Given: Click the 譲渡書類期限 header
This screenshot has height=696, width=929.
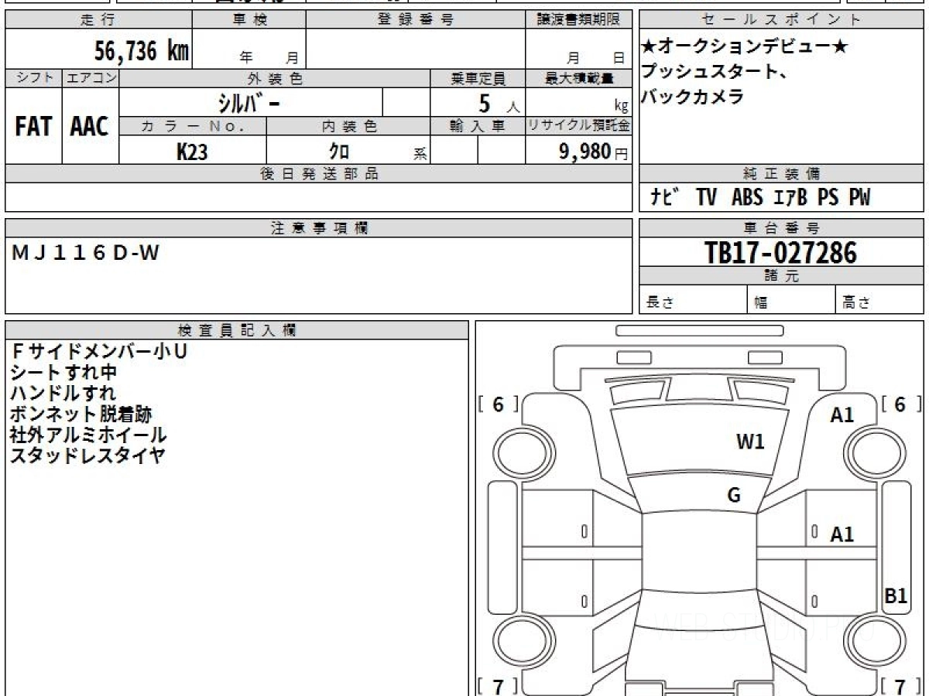Looking at the screenshot, I should 578,20.
